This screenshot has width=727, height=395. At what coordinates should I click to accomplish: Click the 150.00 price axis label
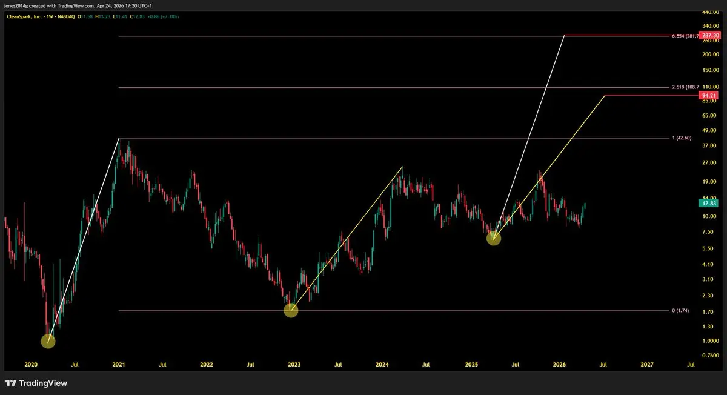tap(709, 70)
